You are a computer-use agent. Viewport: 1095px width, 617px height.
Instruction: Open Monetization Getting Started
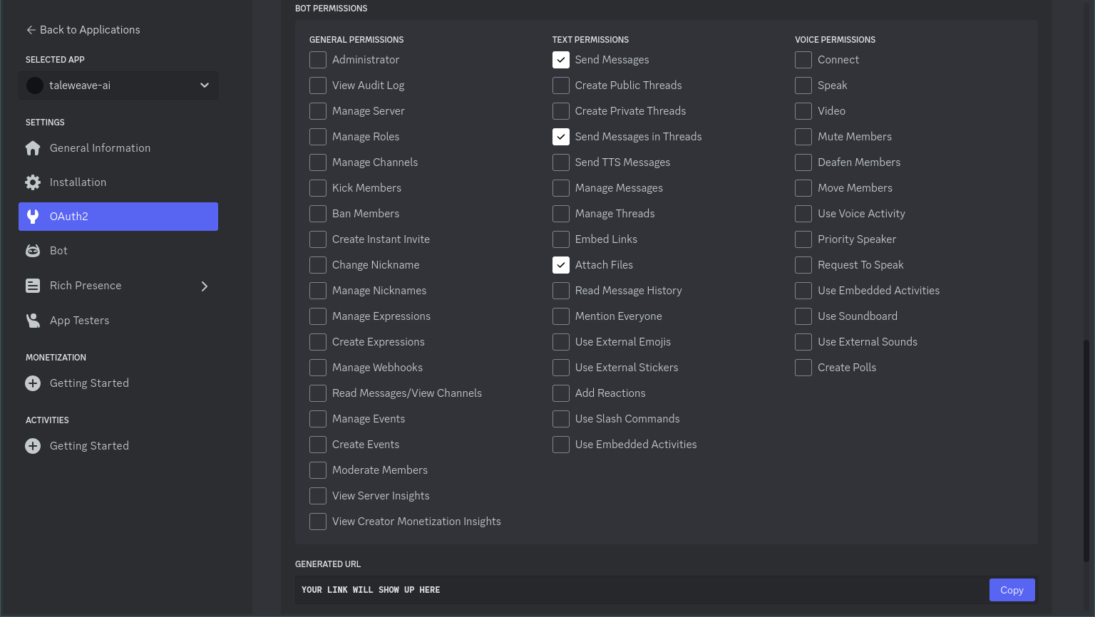pyautogui.click(x=118, y=383)
